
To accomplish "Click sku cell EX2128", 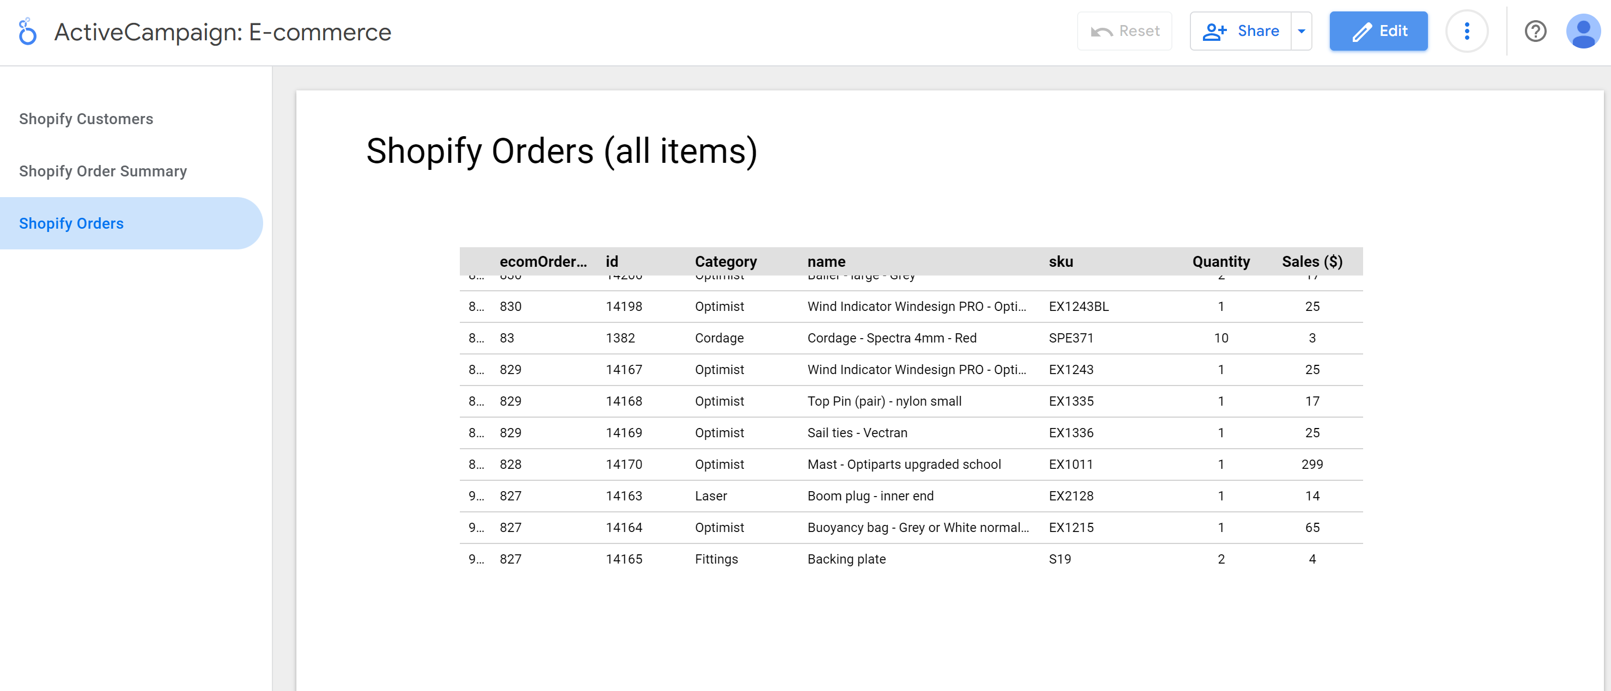I will click(x=1071, y=496).
